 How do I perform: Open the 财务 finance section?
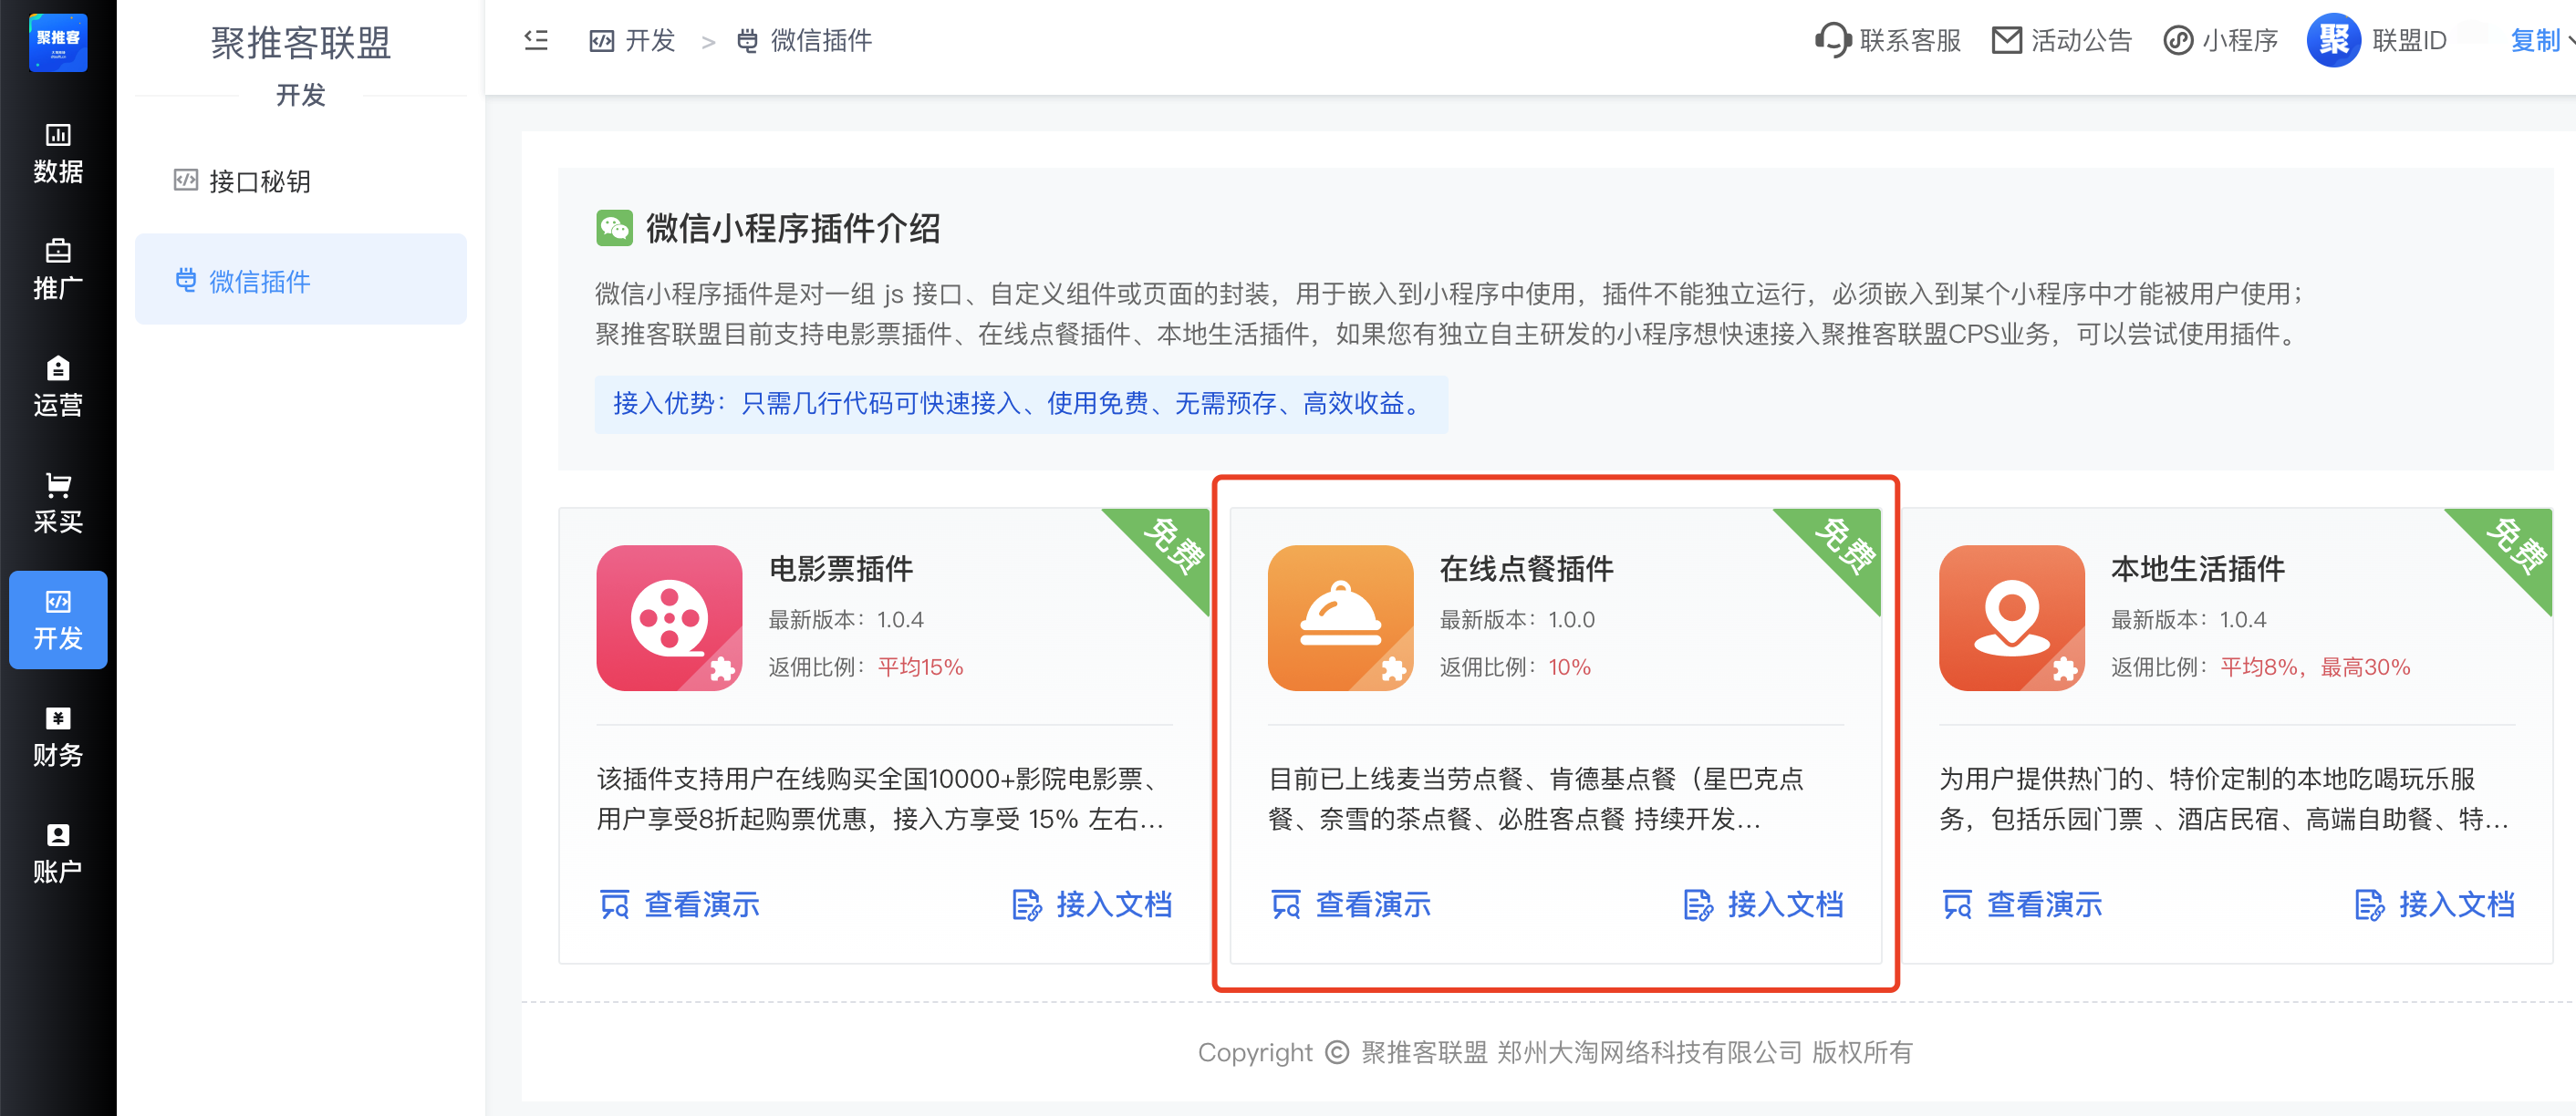(x=58, y=737)
